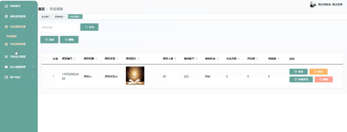Screen dimensions: 347x132
Task: Click the teacher name 阿安 cell
Action: [207, 76]
